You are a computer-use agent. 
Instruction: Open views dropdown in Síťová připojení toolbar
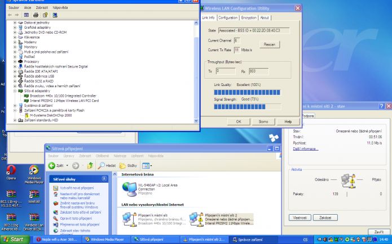pyautogui.click(x=147, y=165)
